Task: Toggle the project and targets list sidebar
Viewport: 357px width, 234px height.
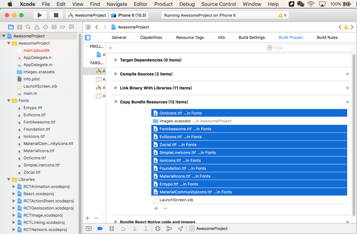Action: 87,37
